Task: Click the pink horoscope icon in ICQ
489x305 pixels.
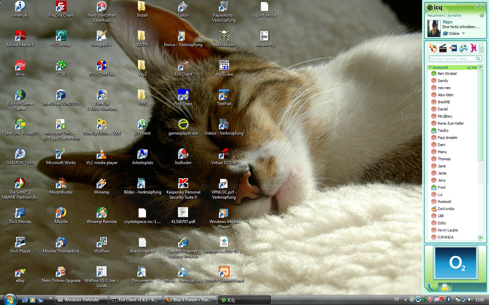Action: coord(473,48)
